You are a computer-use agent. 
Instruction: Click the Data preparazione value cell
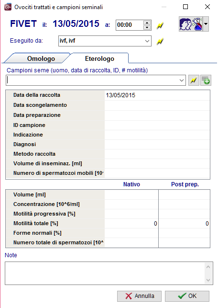click(157, 115)
